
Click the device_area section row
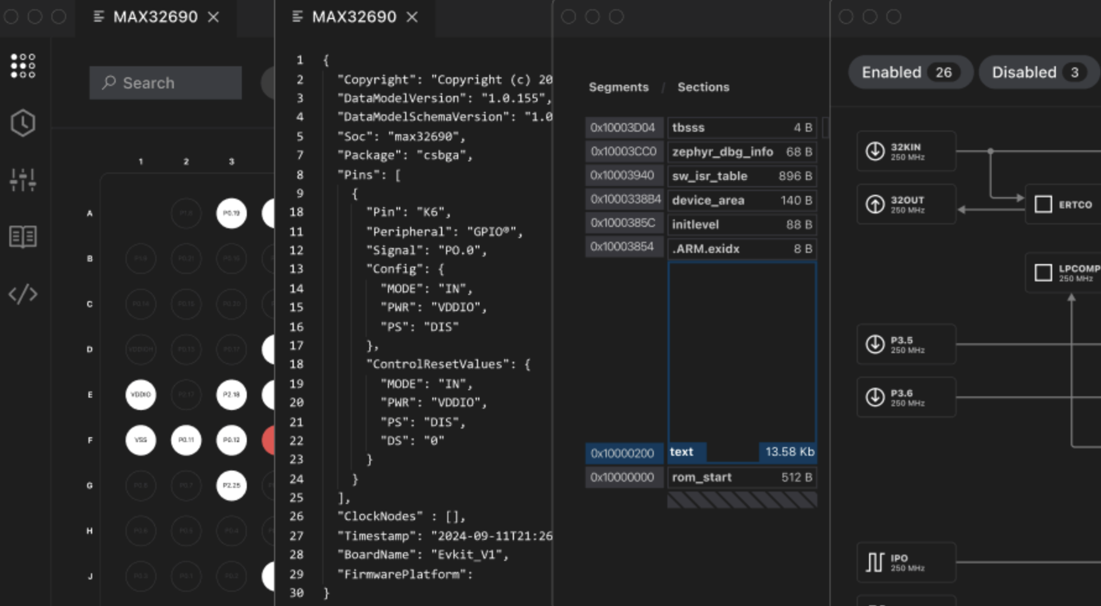point(742,200)
